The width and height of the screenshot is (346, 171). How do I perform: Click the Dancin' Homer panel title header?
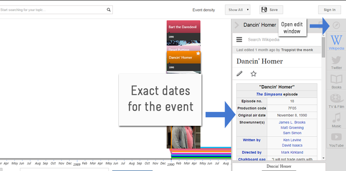260,25
